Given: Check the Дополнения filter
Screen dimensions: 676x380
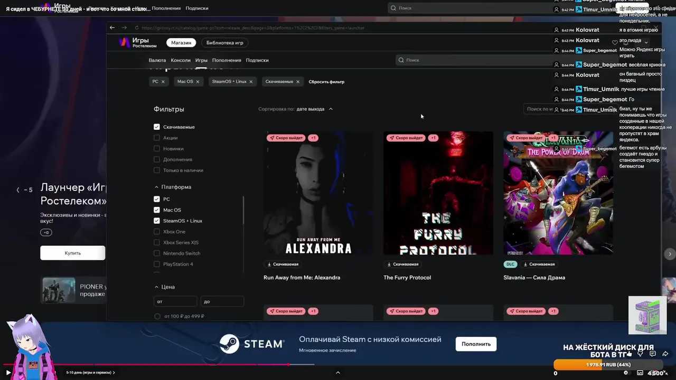Looking at the screenshot, I should 157,159.
